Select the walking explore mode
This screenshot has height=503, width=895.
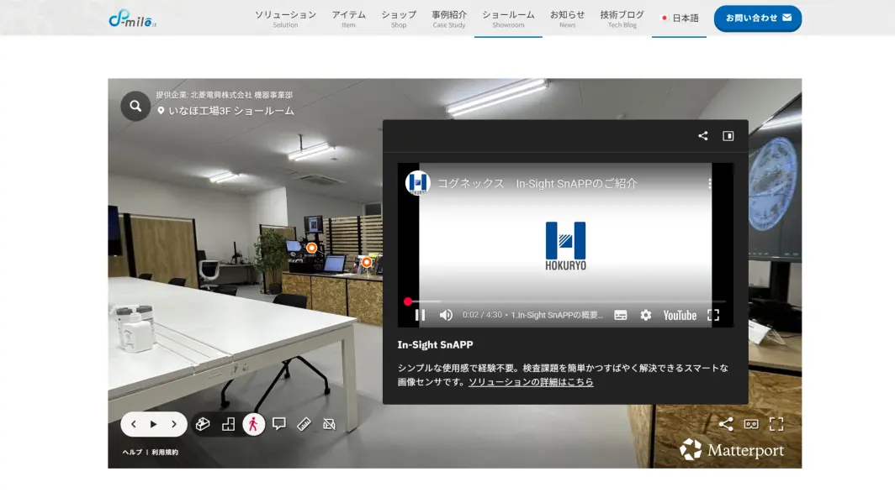click(x=253, y=424)
